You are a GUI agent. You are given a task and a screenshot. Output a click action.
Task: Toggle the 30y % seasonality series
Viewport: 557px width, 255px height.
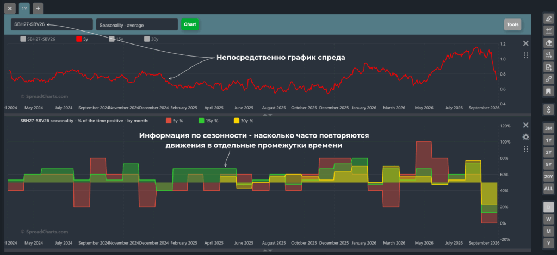[x=243, y=121]
